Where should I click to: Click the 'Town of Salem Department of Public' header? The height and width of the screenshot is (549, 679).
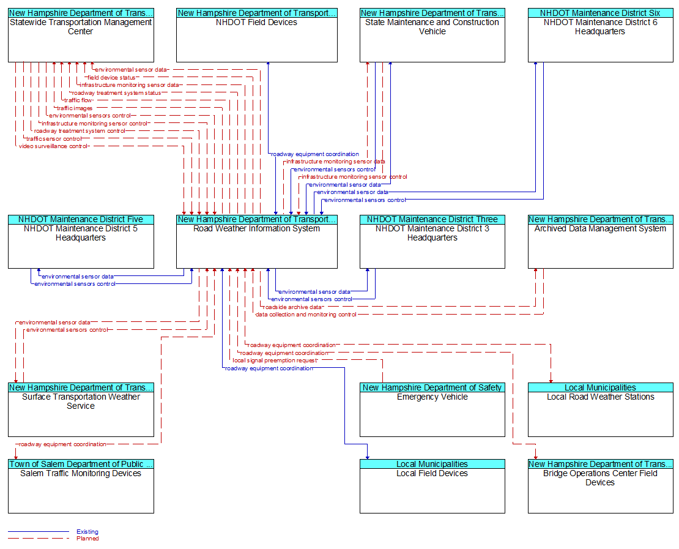pos(81,464)
